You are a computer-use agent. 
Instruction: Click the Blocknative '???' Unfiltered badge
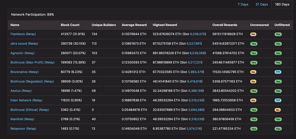point(278,72)
